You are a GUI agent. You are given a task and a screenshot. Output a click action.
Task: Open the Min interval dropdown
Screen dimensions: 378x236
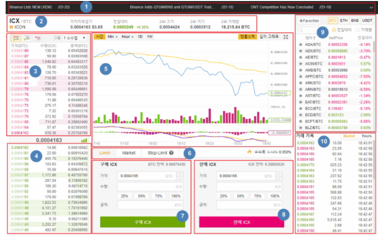(113, 37)
